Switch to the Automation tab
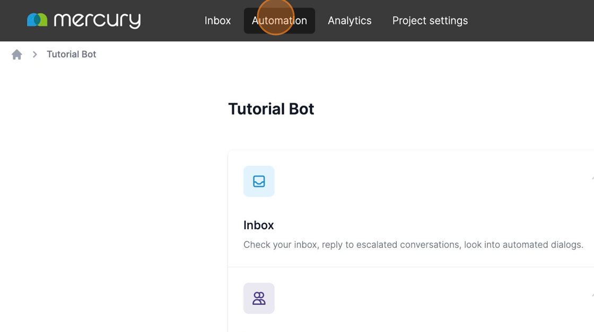 pos(279,21)
